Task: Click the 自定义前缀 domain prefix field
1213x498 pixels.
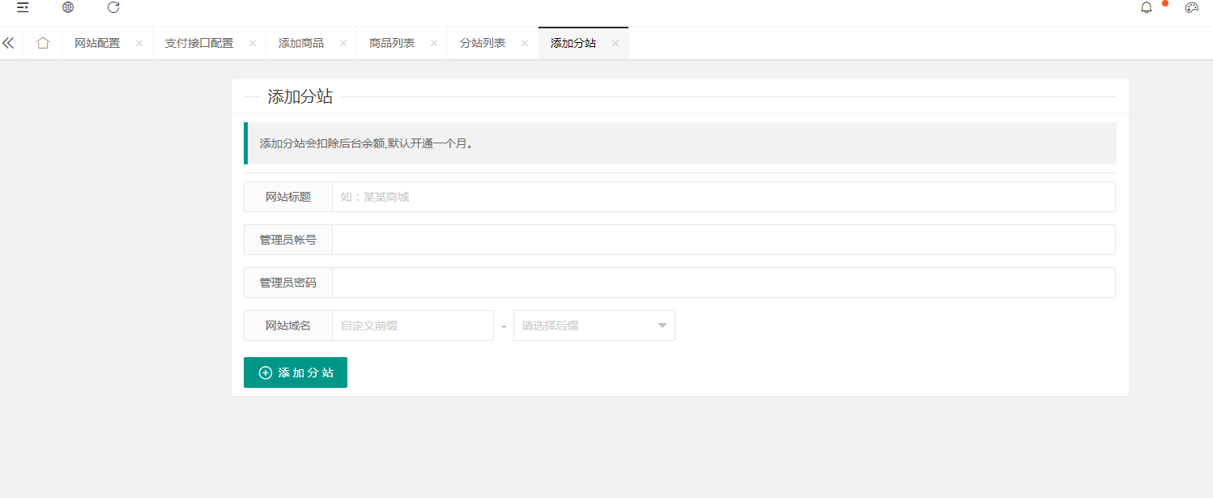Action: pyautogui.click(x=412, y=326)
